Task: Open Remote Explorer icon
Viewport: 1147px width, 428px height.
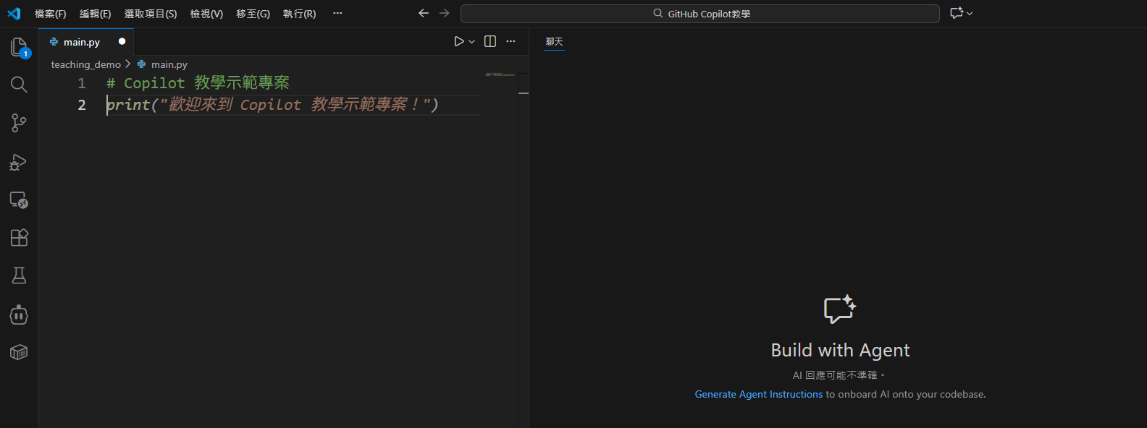Action: coord(19,200)
